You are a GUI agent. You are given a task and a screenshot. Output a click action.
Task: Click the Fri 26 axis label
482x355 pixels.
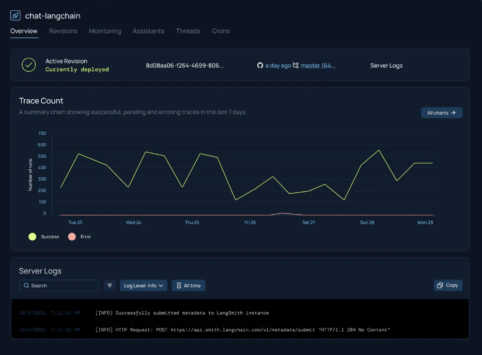tap(250, 223)
